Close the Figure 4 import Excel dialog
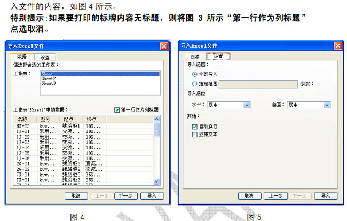Viewport: 347px width, 221px height. tap(163, 46)
